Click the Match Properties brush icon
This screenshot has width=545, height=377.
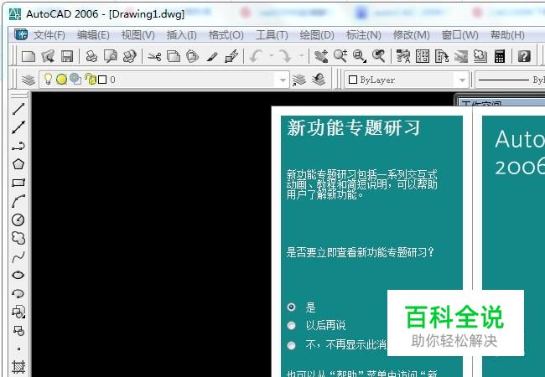211,56
